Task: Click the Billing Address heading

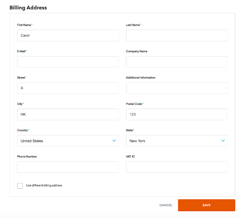Action: [28, 8]
